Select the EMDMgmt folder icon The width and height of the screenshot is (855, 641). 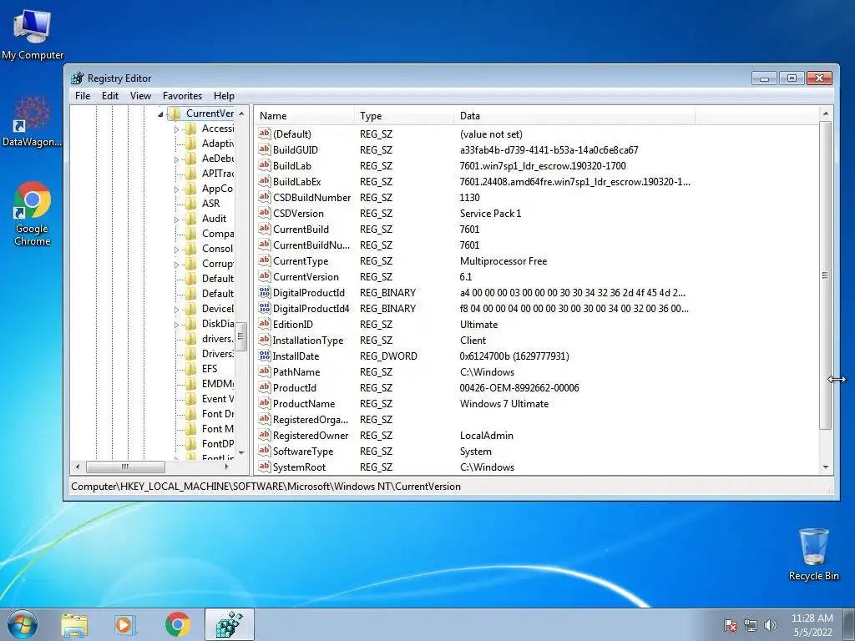click(191, 384)
